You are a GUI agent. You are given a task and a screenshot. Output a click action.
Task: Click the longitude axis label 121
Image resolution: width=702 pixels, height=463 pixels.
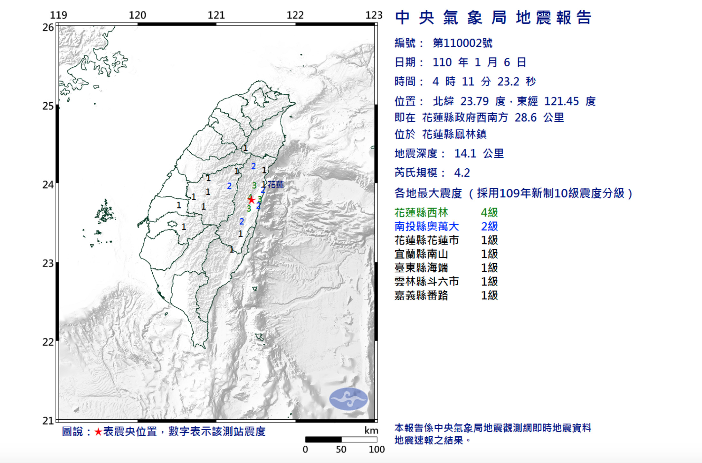pos(216,15)
